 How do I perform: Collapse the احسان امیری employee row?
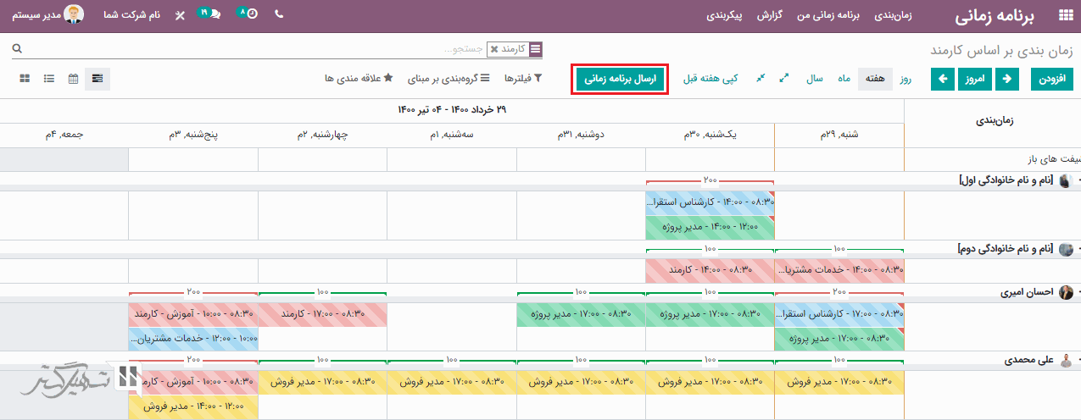[x=1076, y=292]
